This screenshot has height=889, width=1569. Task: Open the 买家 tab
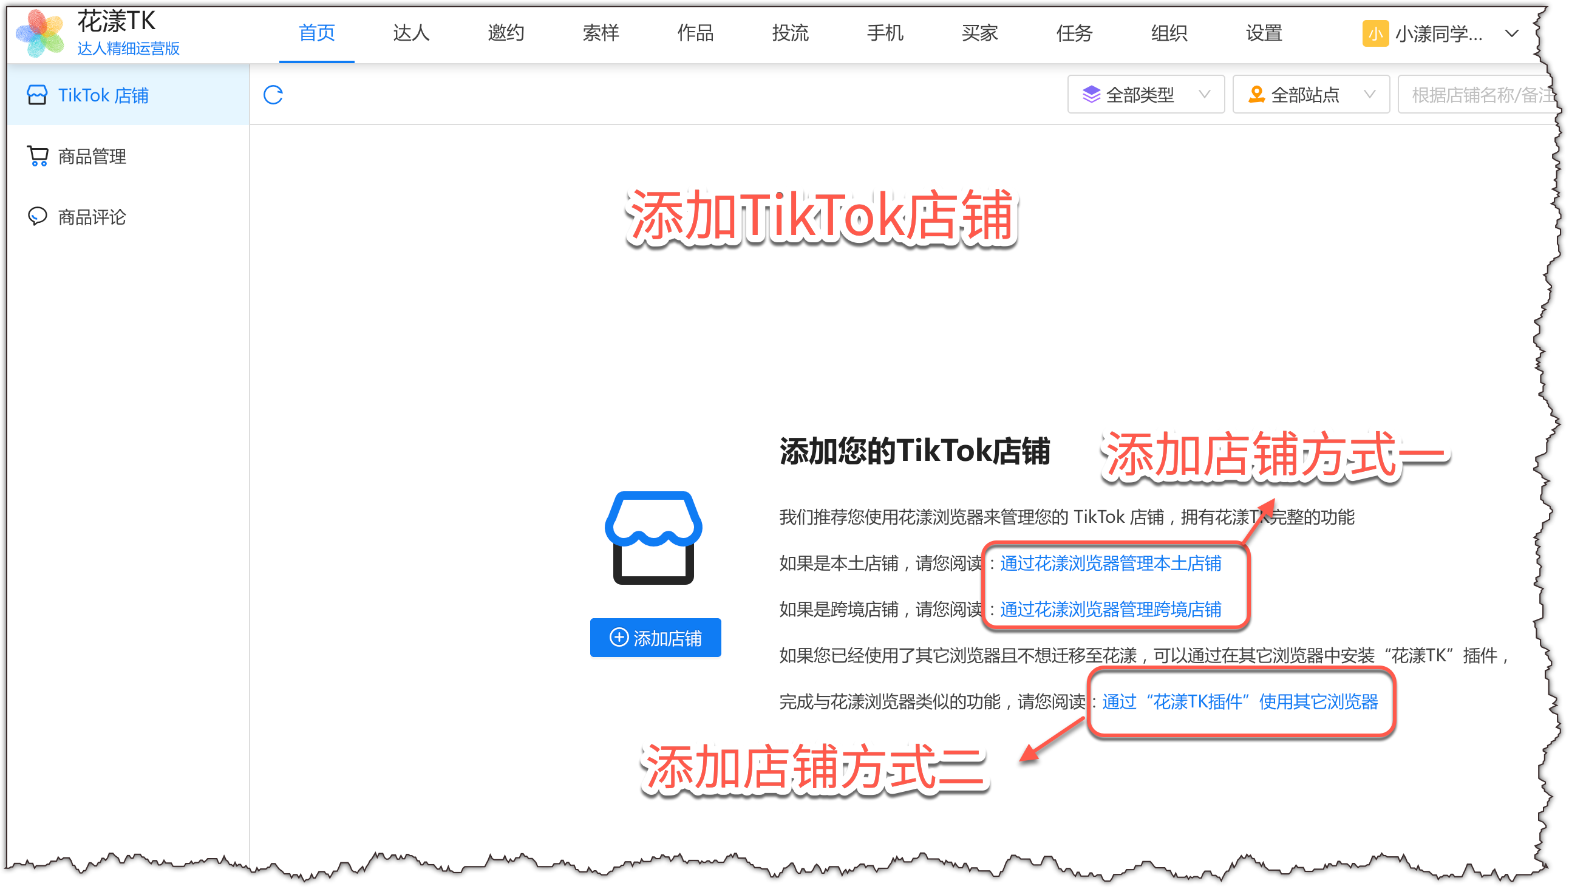pos(980,33)
